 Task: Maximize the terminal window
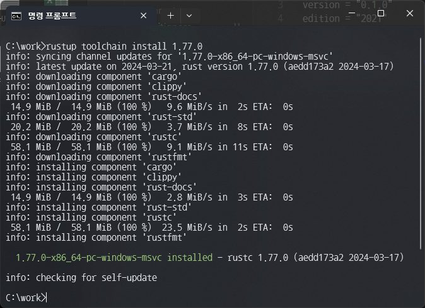click(x=381, y=13)
